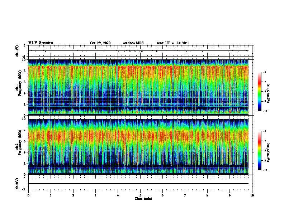Click the "VLF Spectra" title text
Image resolution: width=284 pixels, height=219 pixels.
coord(41,43)
